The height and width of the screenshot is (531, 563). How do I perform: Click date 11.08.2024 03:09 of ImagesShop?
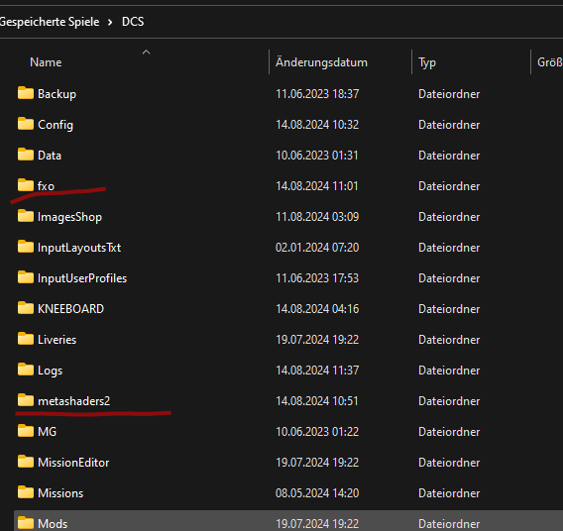click(317, 216)
